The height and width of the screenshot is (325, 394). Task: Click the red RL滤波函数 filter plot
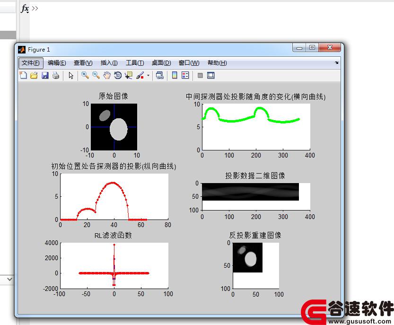click(x=114, y=265)
